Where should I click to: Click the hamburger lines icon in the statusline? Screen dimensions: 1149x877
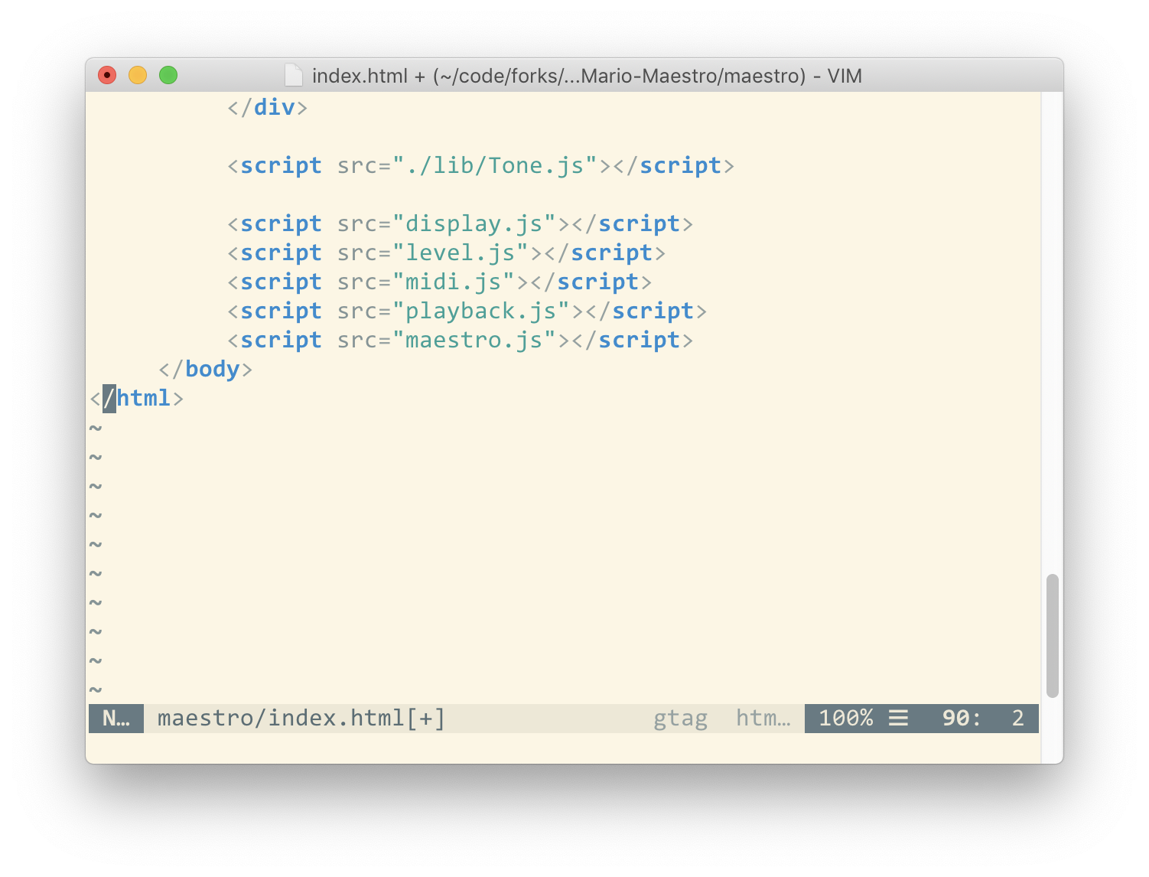point(898,718)
